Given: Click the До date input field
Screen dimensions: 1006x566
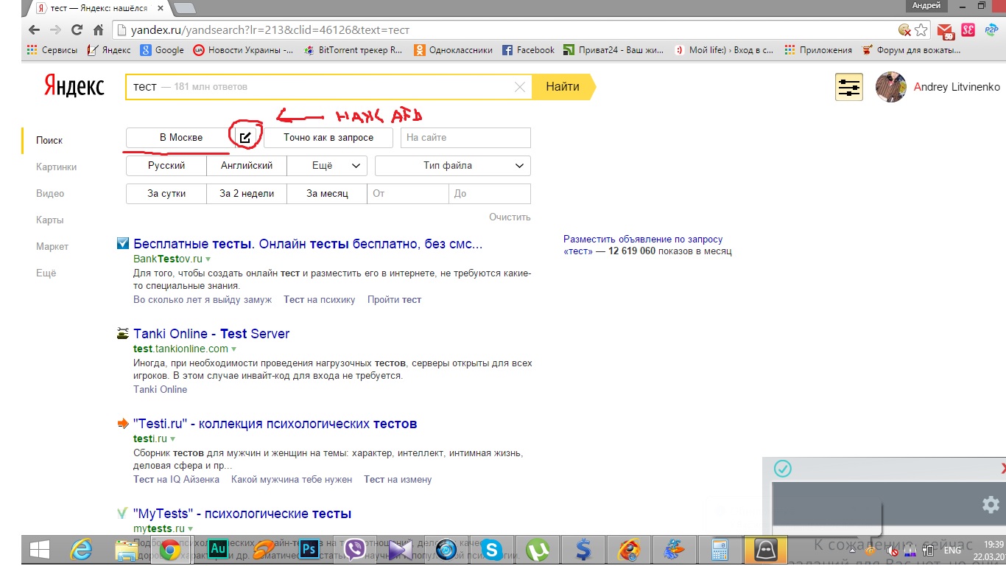Looking at the screenshot, I should pyautogui.click(x=490, y=194).
